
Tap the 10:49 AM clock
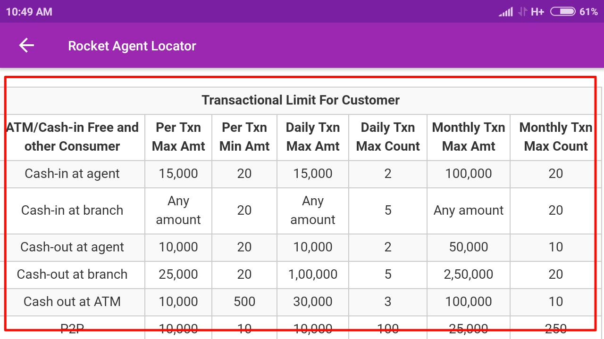(29, 12)
